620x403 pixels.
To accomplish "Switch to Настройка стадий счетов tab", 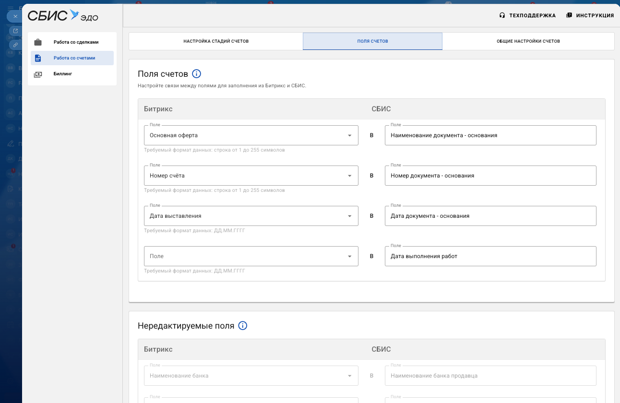I will [x=216, y=41].
